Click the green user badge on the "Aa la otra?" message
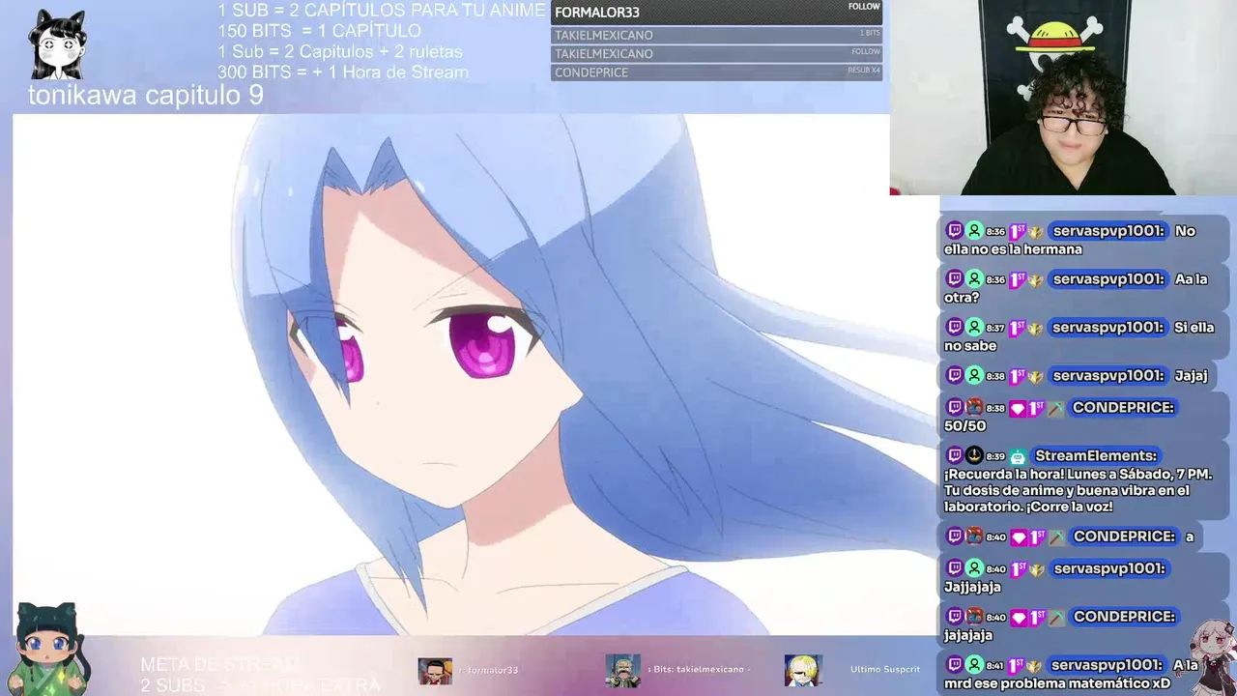1237x696 pixels. point(974,279)
